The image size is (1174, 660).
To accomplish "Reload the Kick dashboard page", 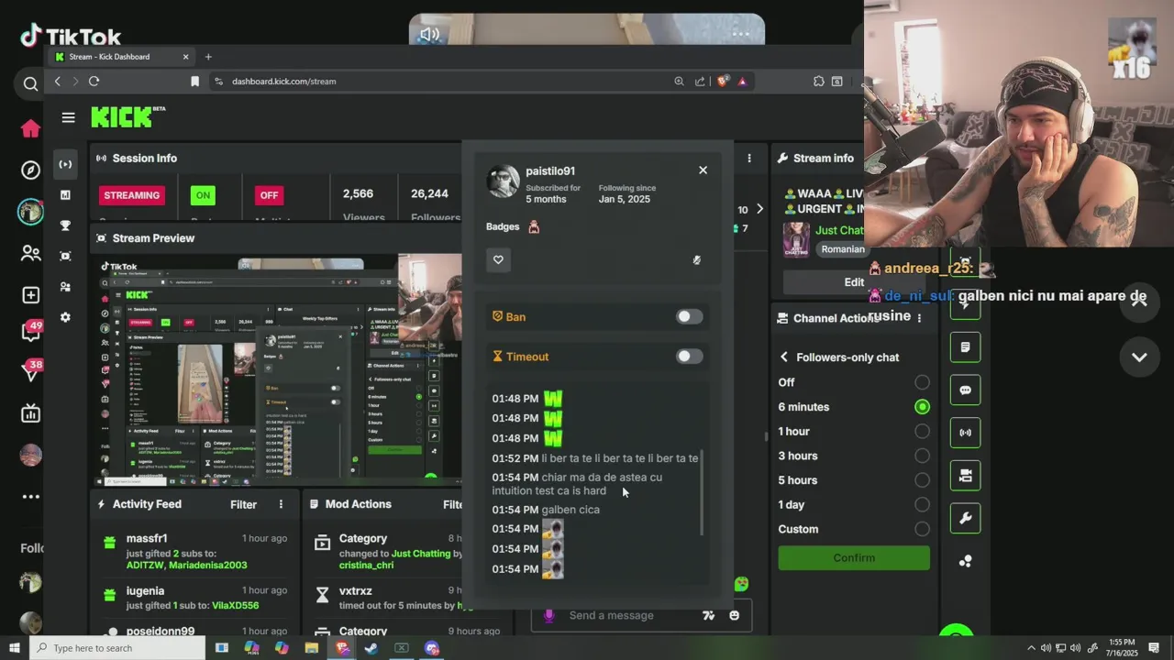I will pos(94,82).
